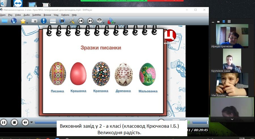Adjust the volume slider

coord(200,122)
